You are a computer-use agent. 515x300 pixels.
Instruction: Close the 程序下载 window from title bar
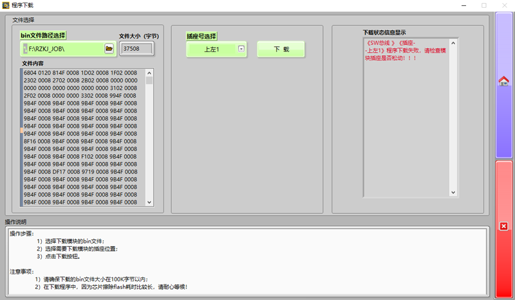(504, 5)
